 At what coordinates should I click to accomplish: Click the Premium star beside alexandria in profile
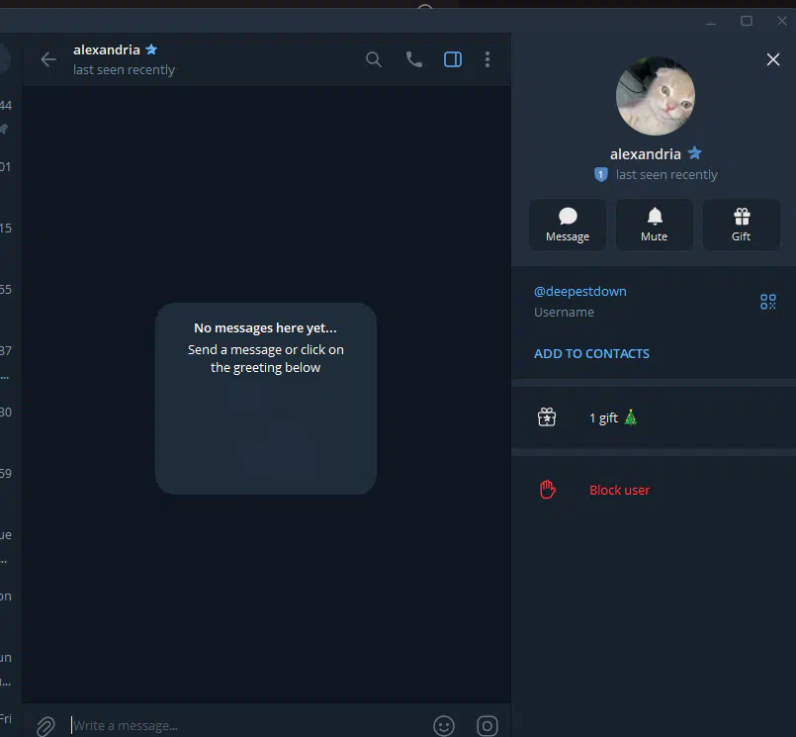(694, 153)
